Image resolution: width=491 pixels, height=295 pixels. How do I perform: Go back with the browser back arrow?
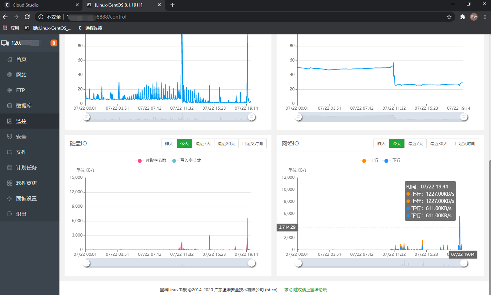coord(5,17)
